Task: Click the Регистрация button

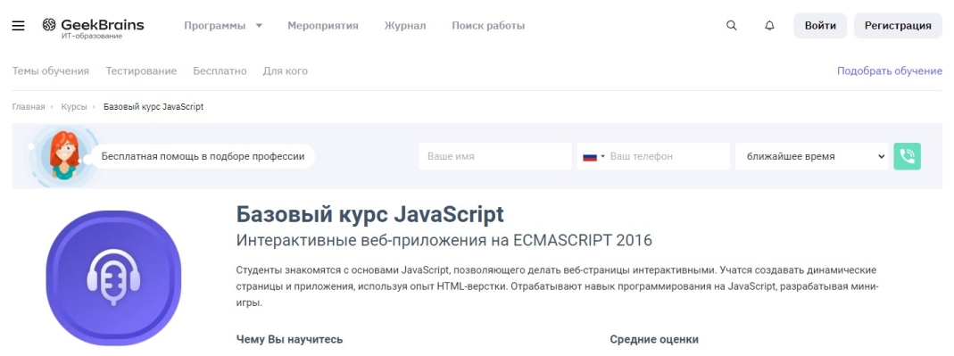Action: 898,26
